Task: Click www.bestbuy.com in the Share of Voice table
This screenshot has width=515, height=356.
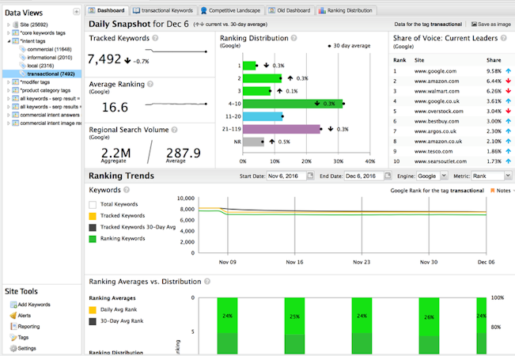Action: coord(437,121)
